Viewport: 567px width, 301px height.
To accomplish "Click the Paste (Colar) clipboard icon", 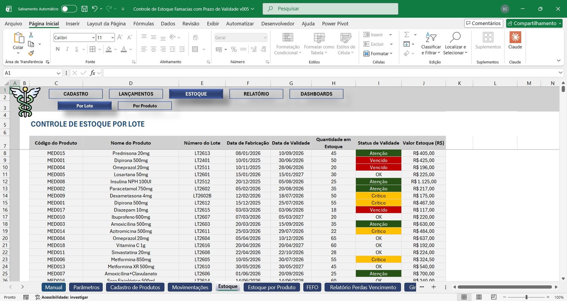I will coord(18,38).
